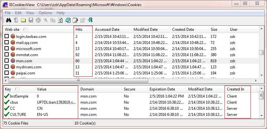Click lower pane scrollbar up arrow

click(262, 88)
